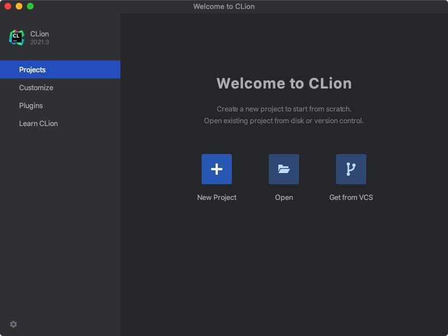Select the Projects tab
Image resolution: width=448 pixels, height=336 pixels.
(x=60, y=69)
